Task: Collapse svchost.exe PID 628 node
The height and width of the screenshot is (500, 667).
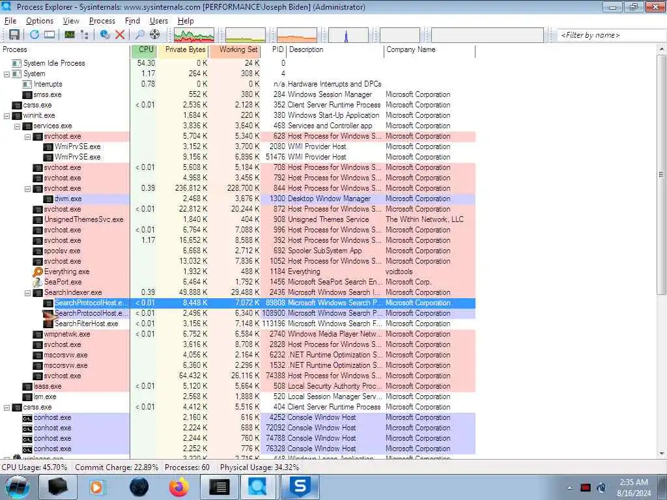Action: (27, 137)
